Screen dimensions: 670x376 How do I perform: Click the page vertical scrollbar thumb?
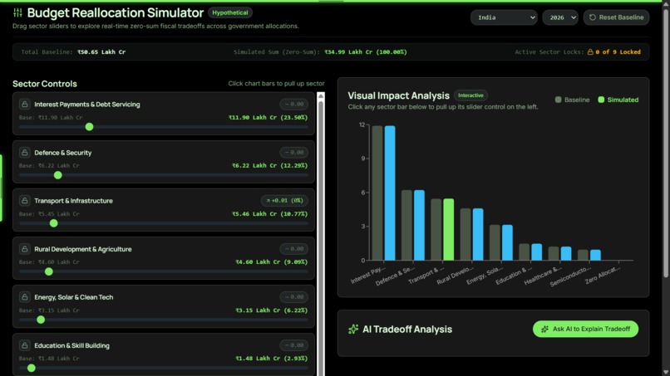(x=665, y=143)
